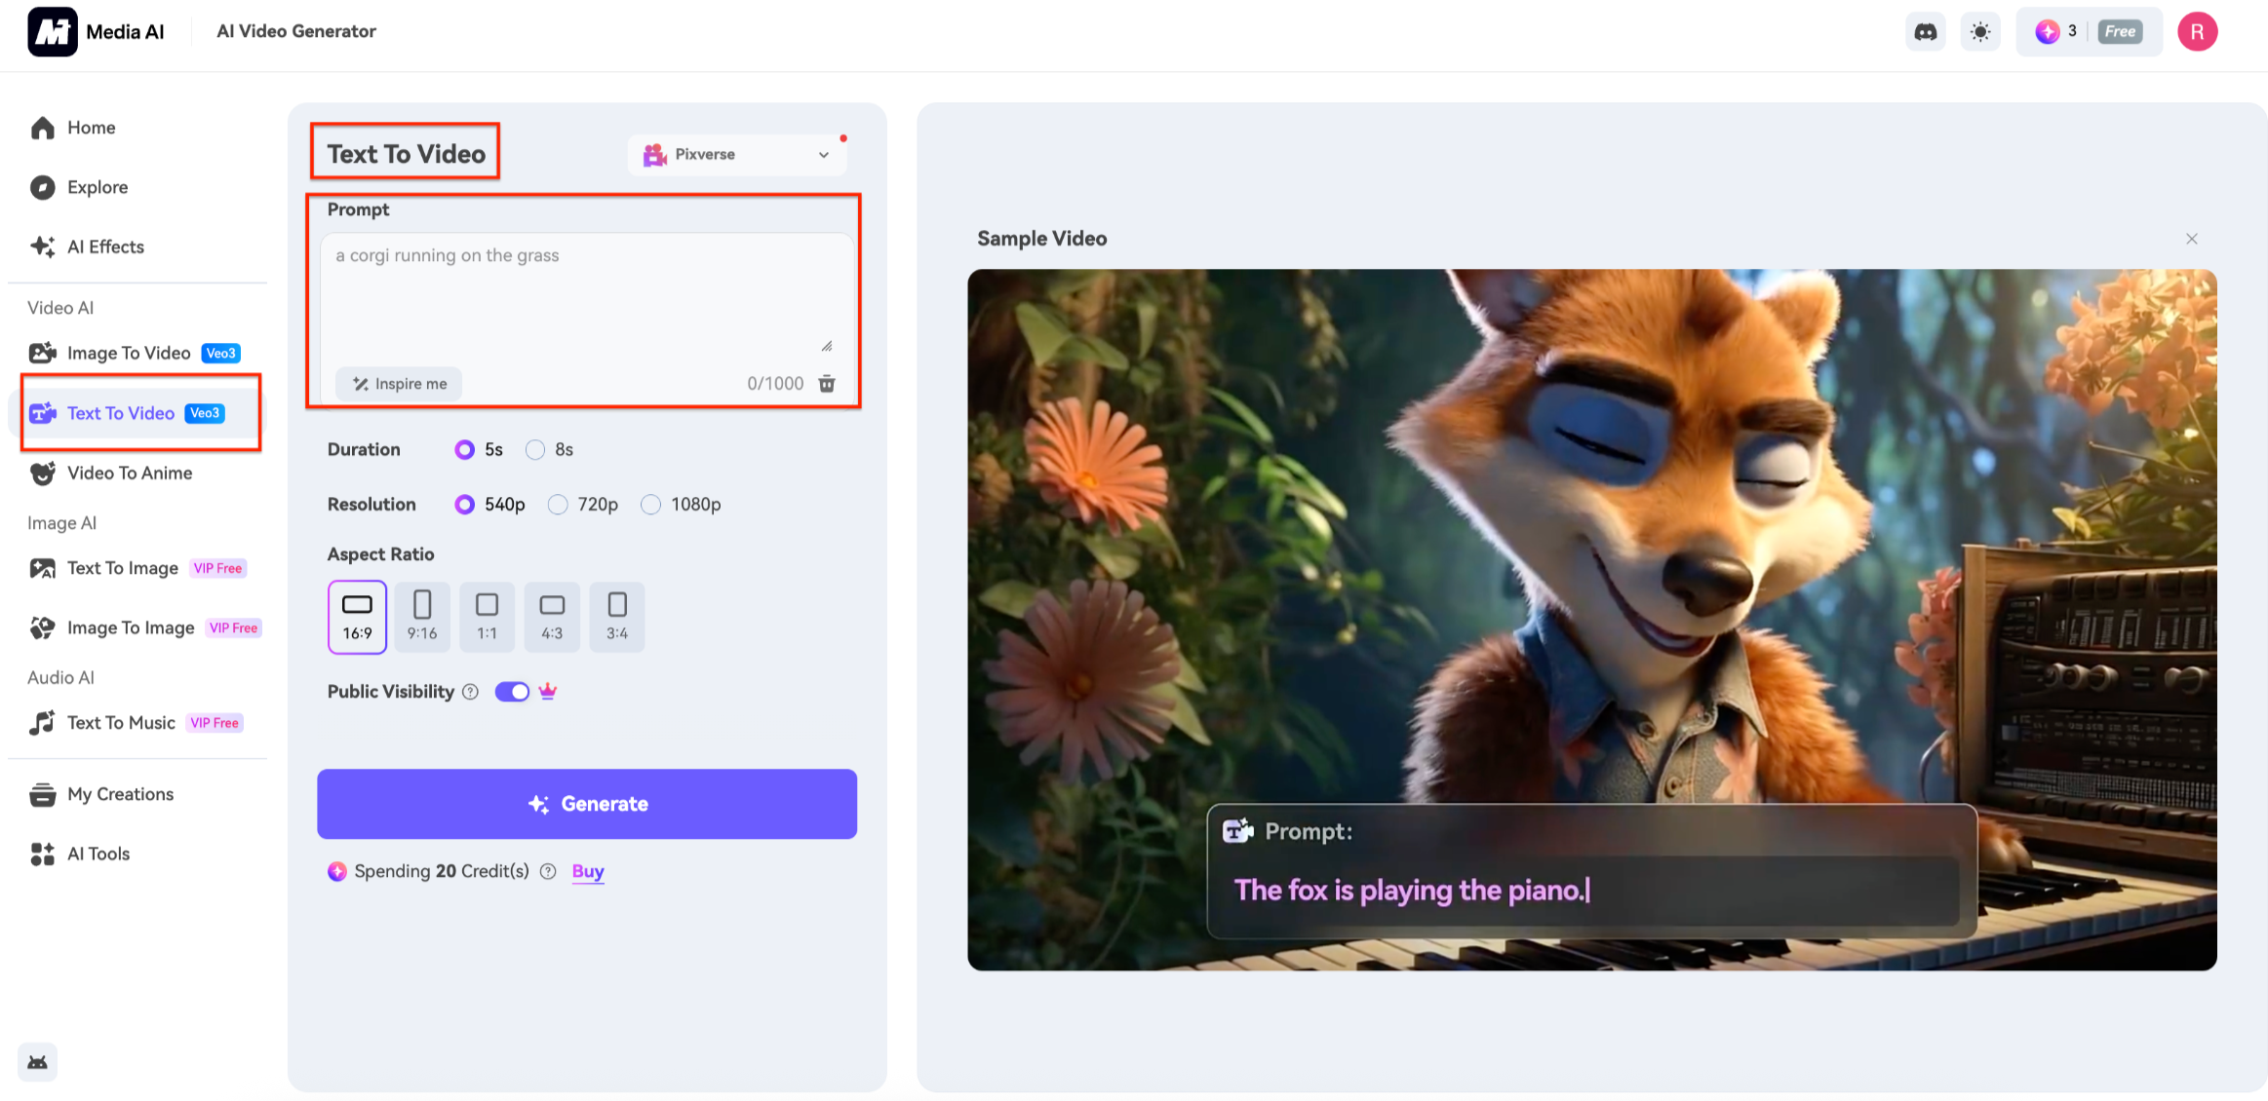Image resolution: width=2268 pixels, height=1101 pixels.
Task: Select the 9:16 aspect ratio icon
Action: (x=422, y=616)
